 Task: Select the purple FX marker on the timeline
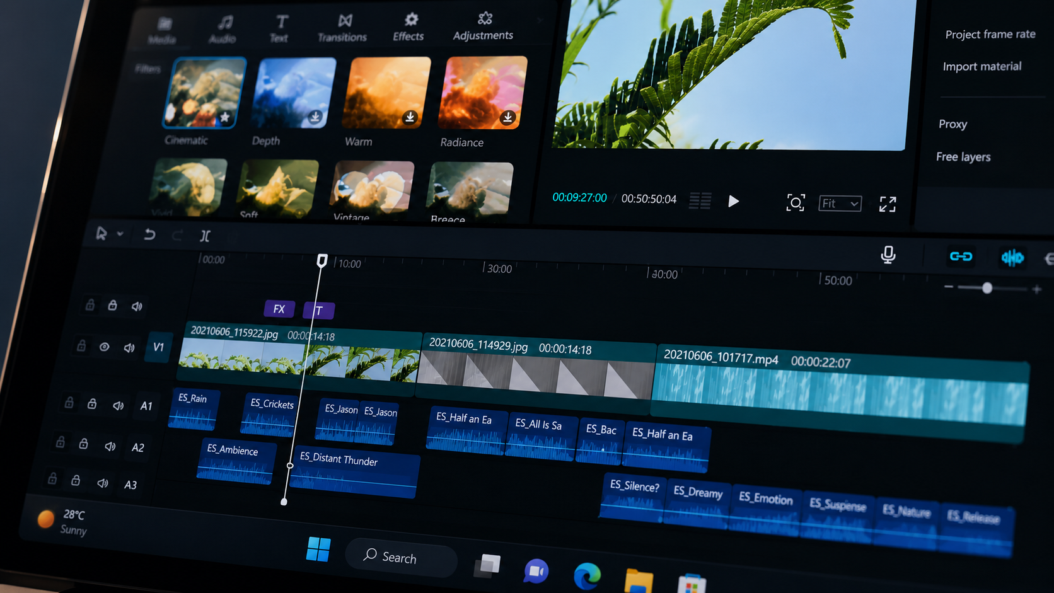pos(279,309)
